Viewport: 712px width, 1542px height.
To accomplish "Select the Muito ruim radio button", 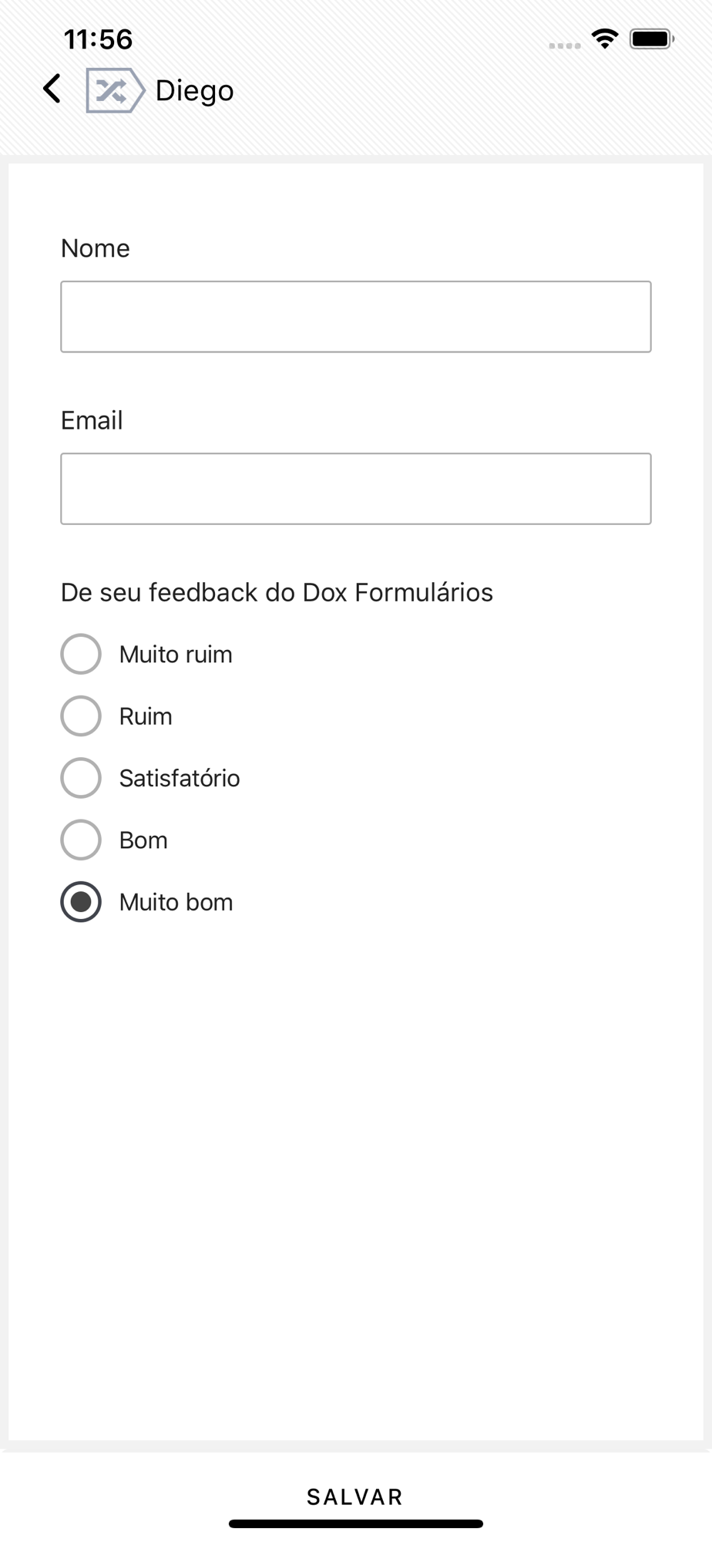I will click(81, 654).
